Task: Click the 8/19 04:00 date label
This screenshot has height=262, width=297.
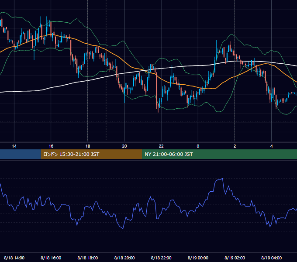Action: point(271,258)
